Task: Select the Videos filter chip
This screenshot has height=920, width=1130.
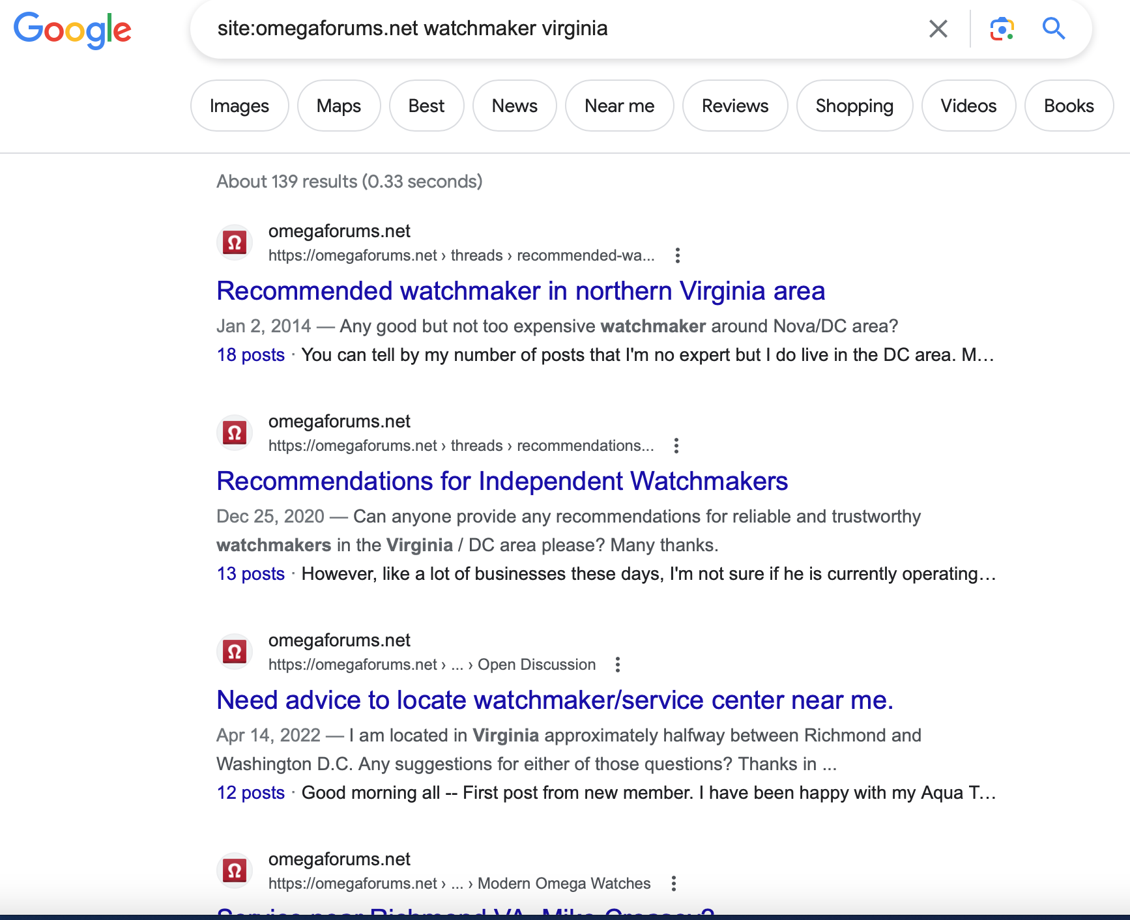Action: point(968,106)
